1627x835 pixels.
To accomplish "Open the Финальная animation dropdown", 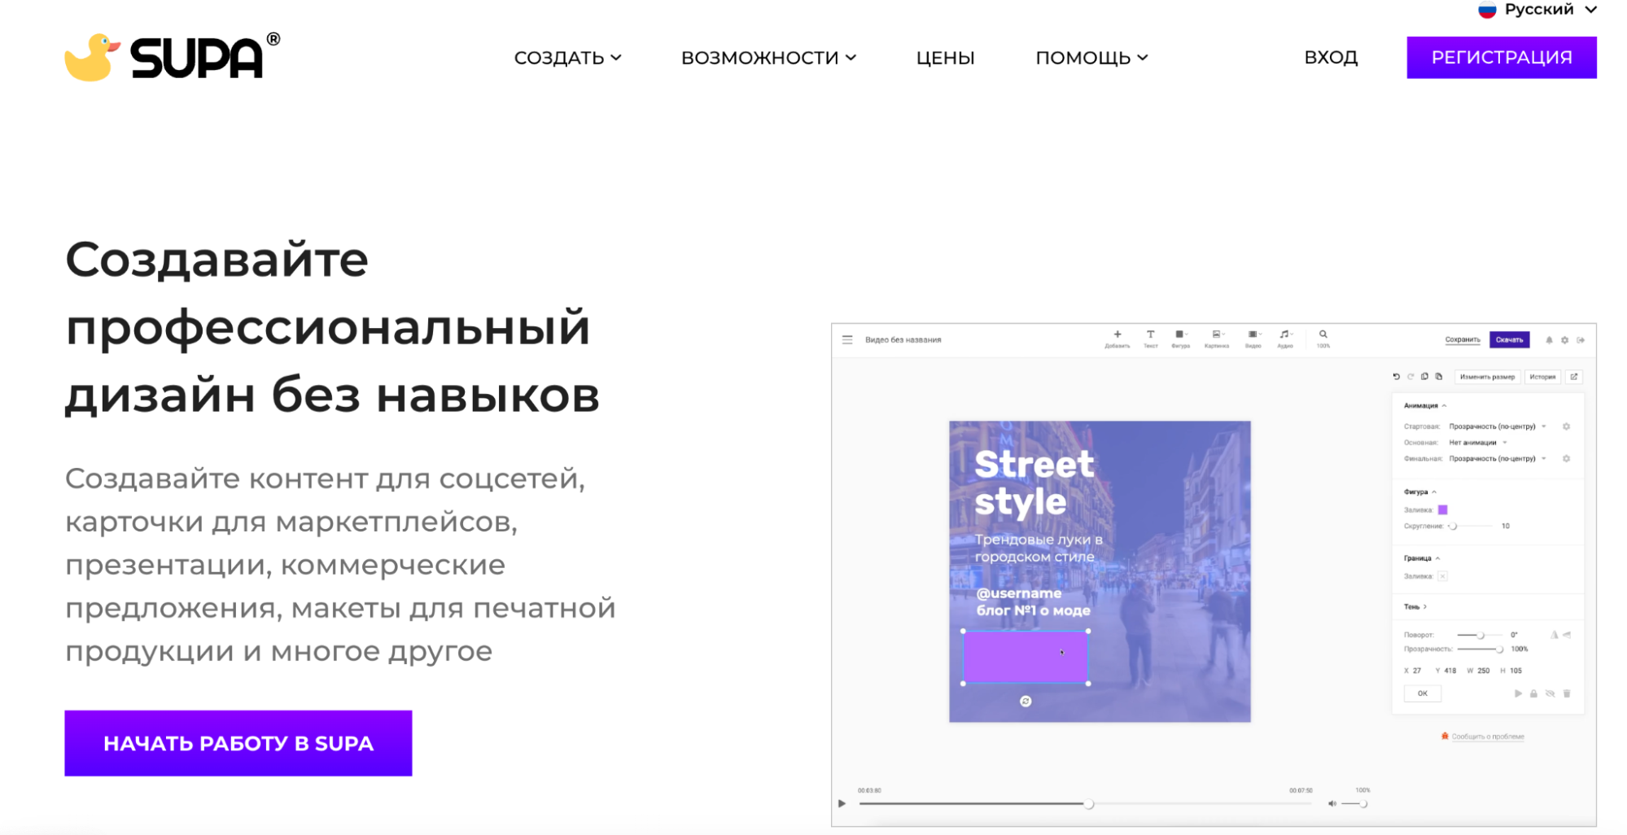I will click(1497, 459).
